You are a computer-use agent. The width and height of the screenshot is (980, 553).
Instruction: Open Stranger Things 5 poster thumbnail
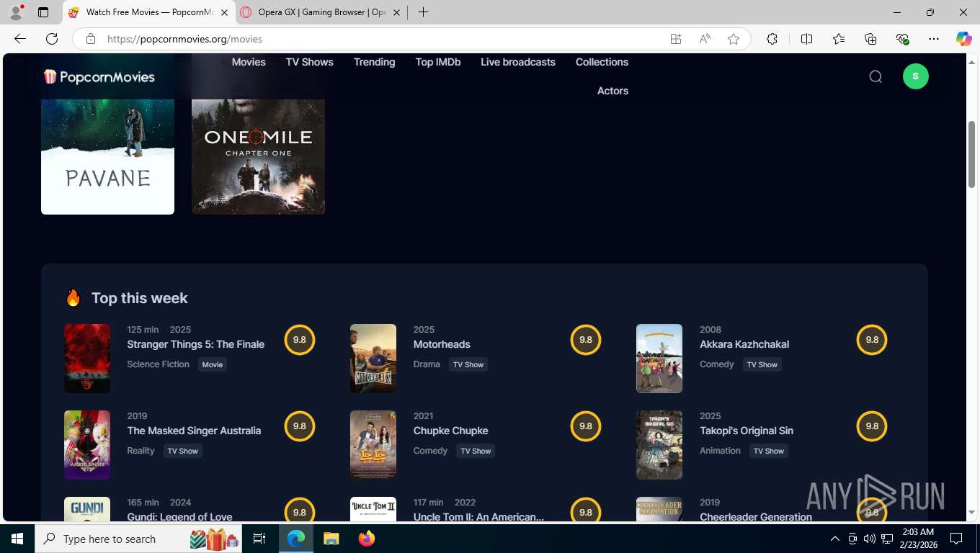click(87, 359)
